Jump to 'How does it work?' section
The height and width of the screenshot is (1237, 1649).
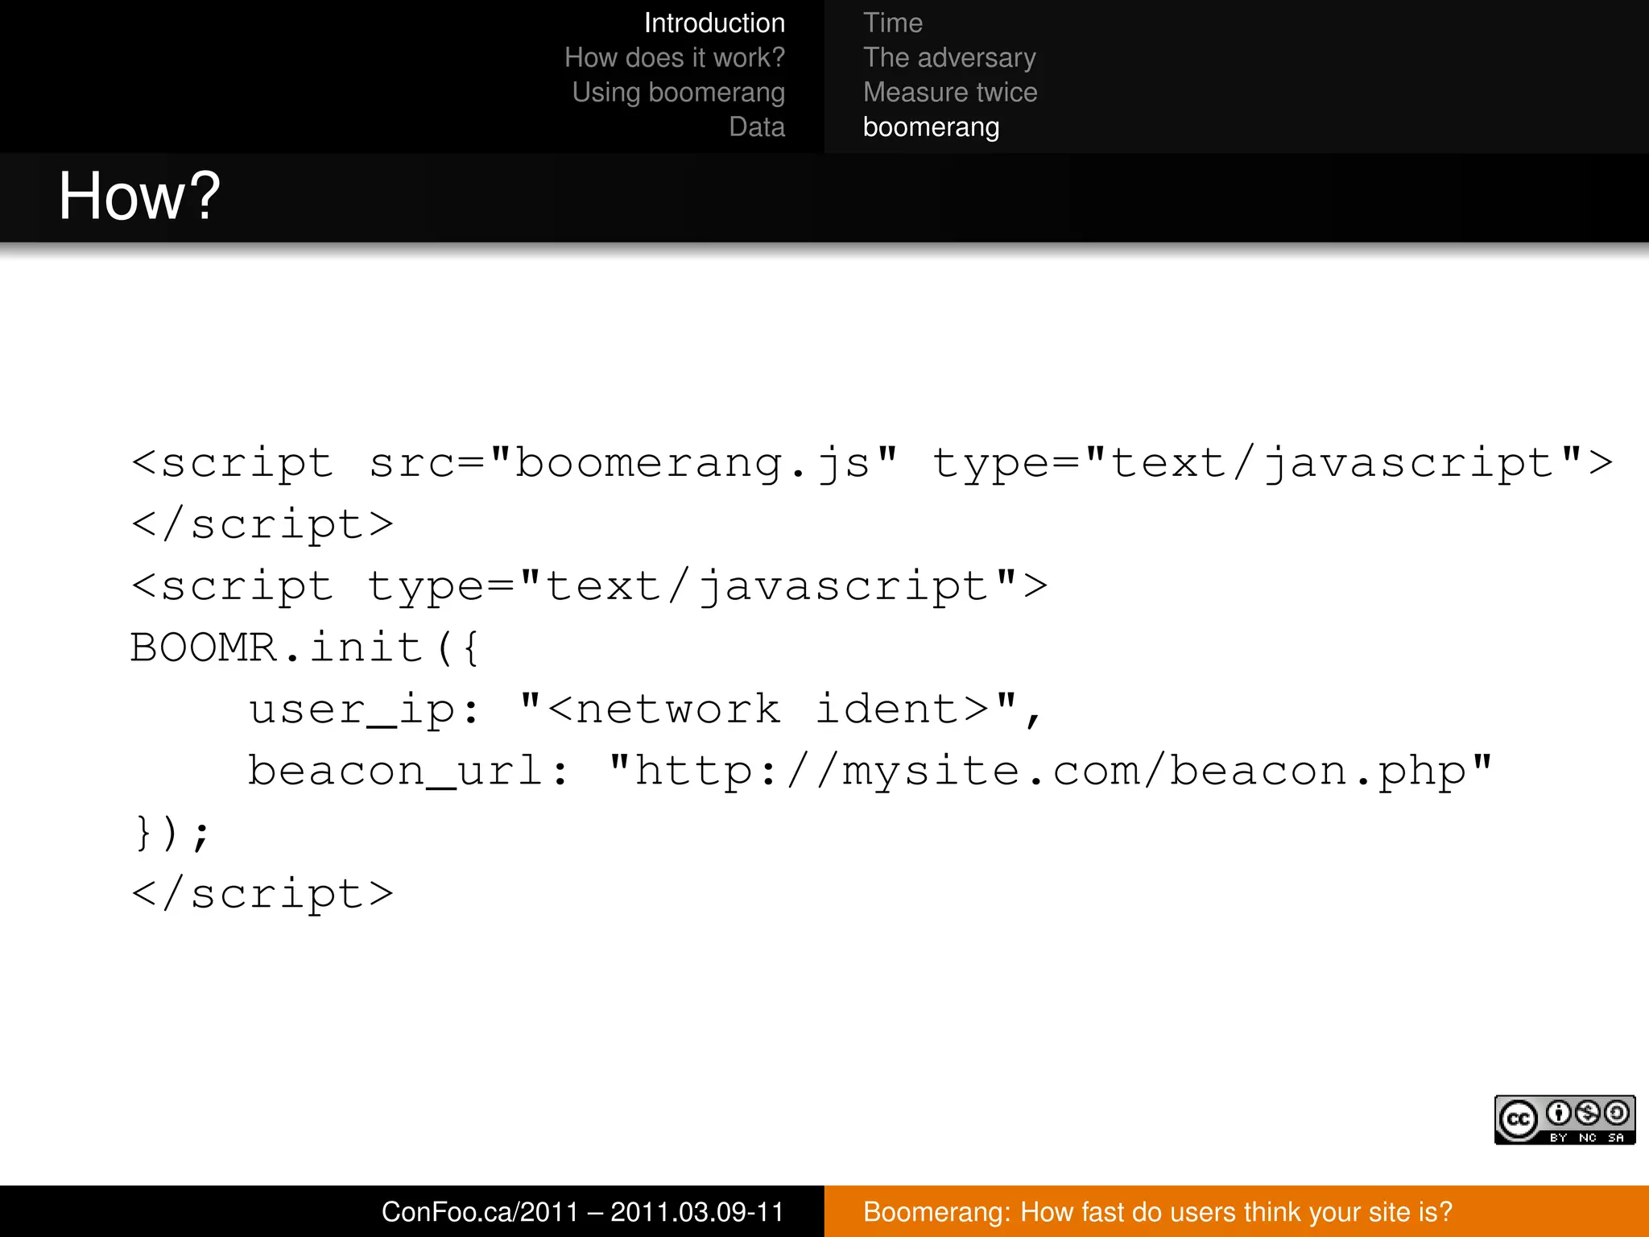point(675,58)
